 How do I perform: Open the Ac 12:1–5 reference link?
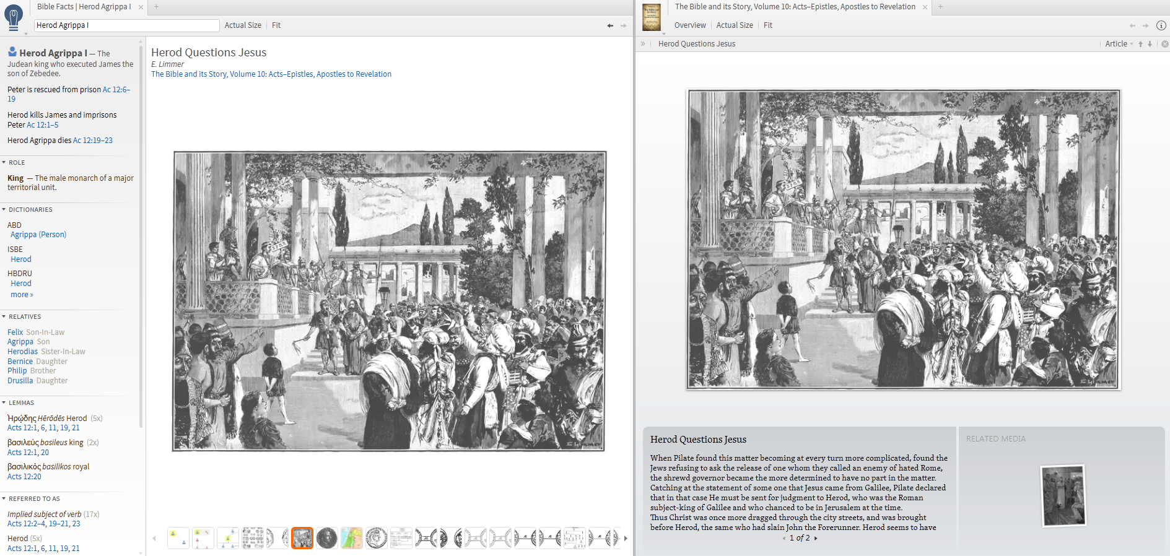pos(43,125)
